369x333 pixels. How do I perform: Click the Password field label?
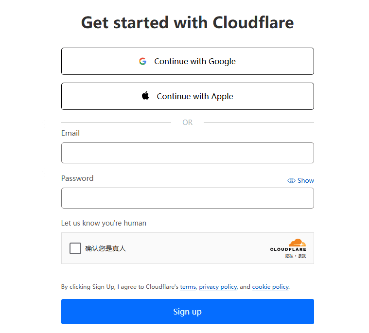(77, 178)
